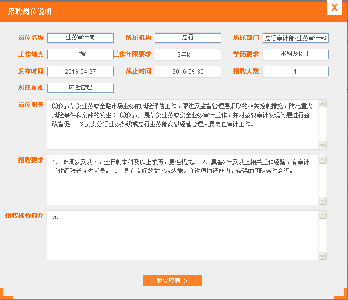
Task: Focus the 发布时间 field with 2016-04-27
Action: pyautogui.click(x=80, y=72)
